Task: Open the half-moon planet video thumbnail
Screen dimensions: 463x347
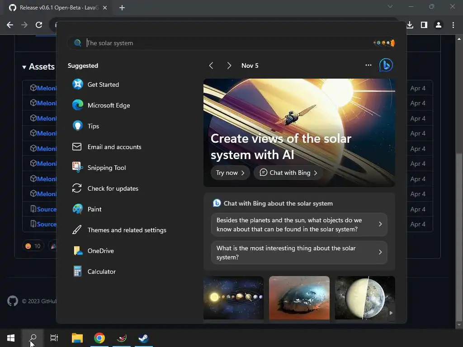Action: pyautogui.click(x=365, y=298)
